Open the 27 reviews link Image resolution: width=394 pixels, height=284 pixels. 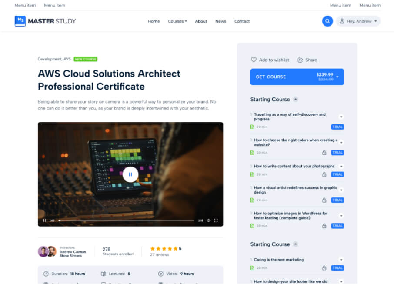159,254
